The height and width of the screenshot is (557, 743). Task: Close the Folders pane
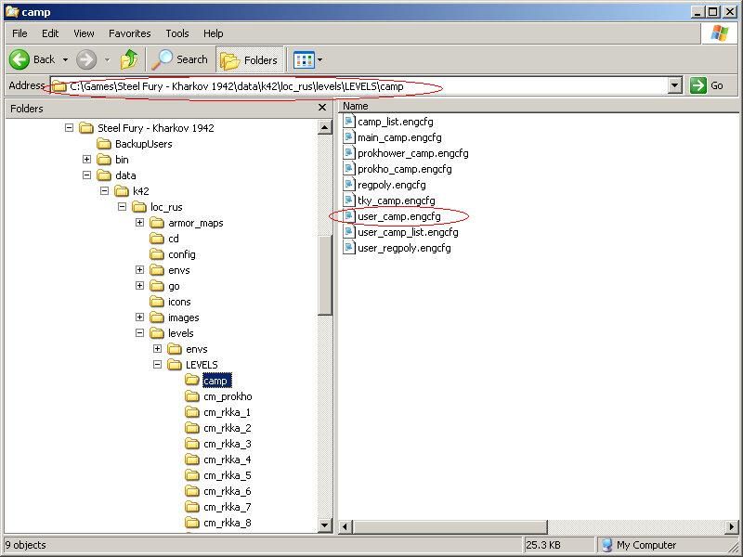pos(322,108)
